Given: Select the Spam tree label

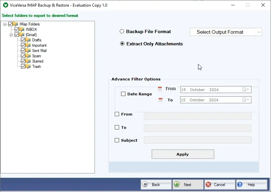Looking at the screenshot, I should pos(36,56).
